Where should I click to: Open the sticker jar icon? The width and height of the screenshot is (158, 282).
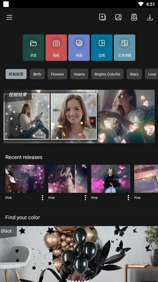134,17
